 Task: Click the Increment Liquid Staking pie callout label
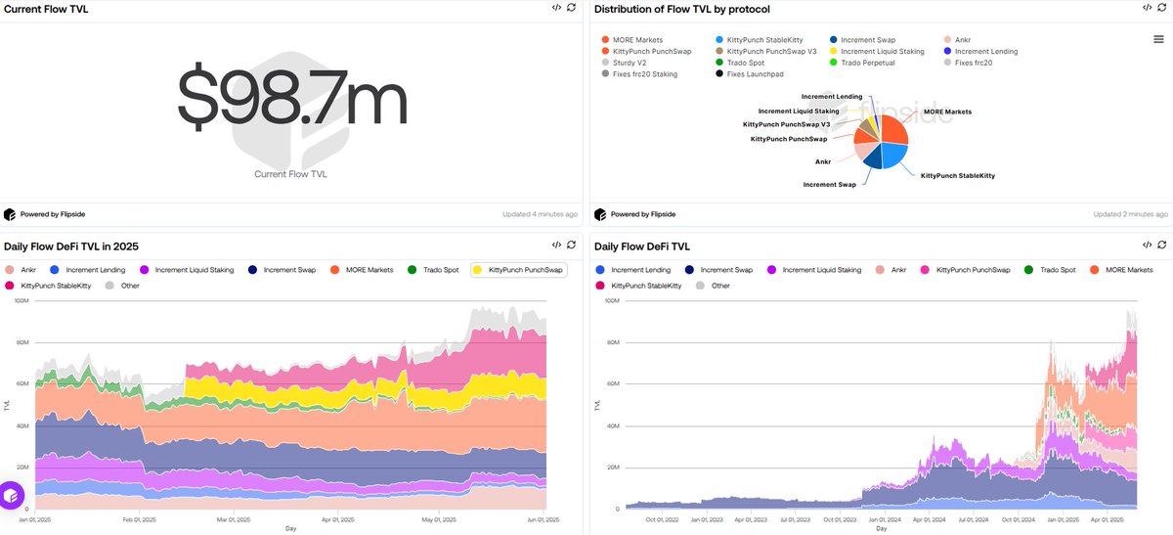[x=799, y=111]
